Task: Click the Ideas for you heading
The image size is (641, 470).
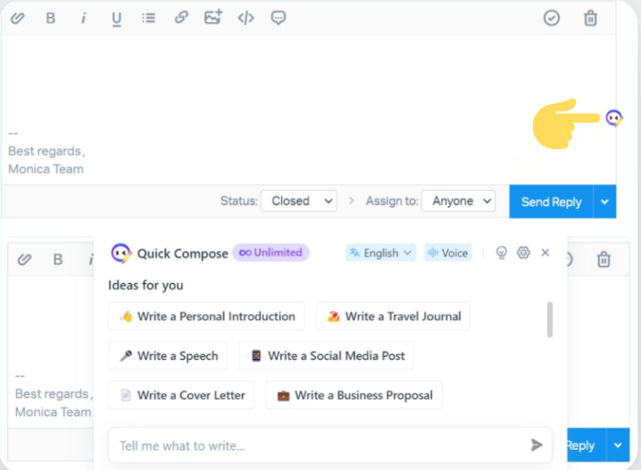Action: click(x=146, y=285)
